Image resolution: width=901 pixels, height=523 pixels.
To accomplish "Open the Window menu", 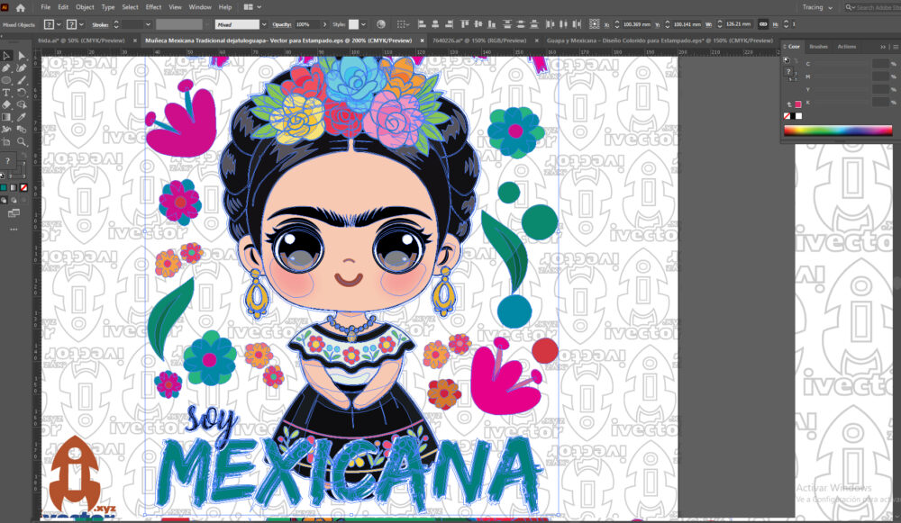I will (200, 7).
